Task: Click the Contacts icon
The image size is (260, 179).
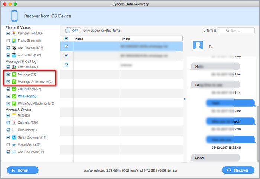Action: coord(14,67)
